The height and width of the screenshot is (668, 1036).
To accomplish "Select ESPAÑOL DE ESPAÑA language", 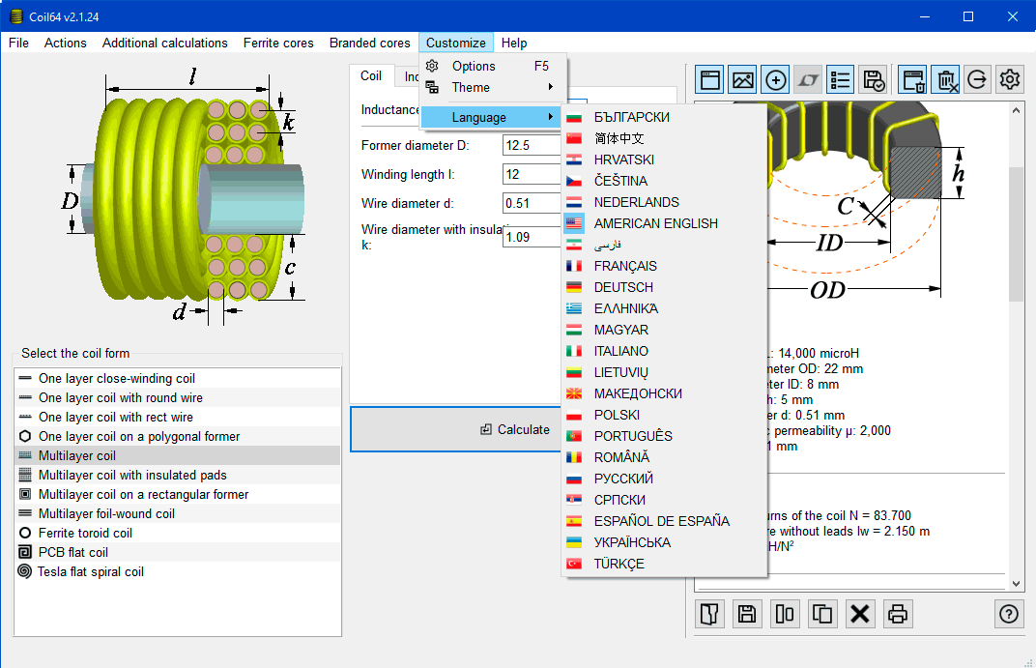I will click(x=664, y=521).
